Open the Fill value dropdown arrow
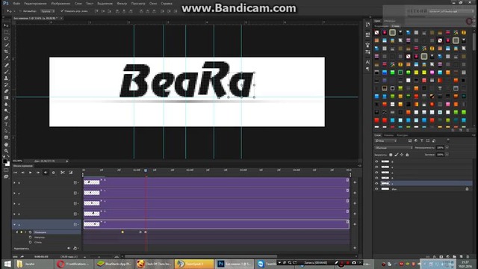This screenshot has width=478, height=269. 447,155
